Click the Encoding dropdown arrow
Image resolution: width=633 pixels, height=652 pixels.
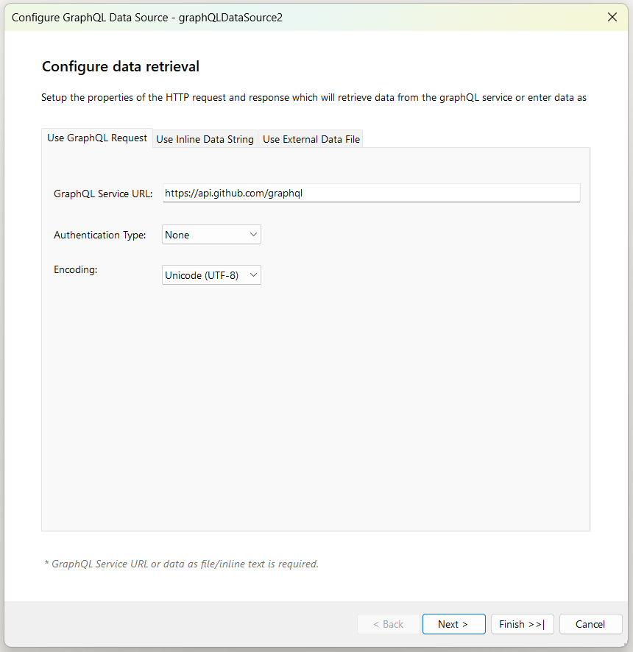click(253, 274)
